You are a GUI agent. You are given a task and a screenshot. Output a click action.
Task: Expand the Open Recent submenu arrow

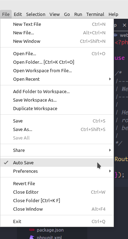pyautogui.click(x=110, y=79)
